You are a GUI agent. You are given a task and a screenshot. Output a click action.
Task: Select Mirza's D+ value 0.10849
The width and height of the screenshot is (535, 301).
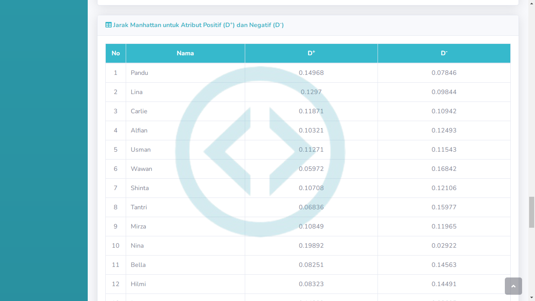[x=311, y=227]
